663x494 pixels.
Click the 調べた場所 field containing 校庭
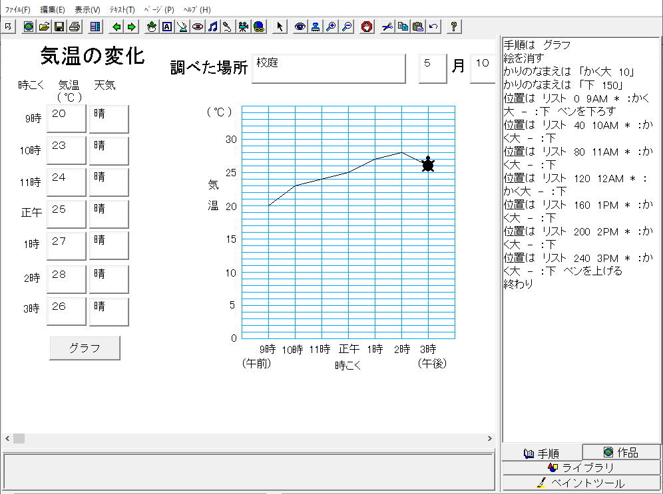[x=328, y=68]
